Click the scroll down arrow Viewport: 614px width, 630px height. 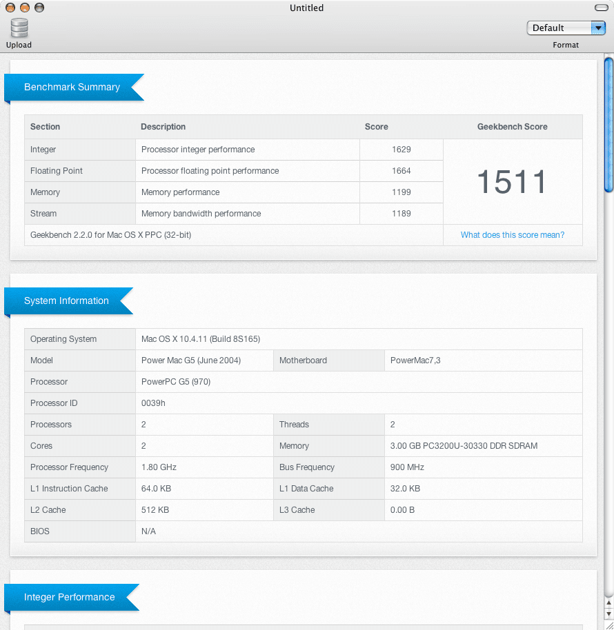608,613
